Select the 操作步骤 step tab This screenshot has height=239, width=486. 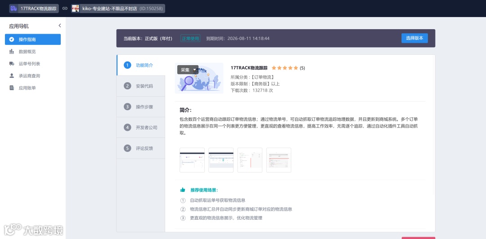(141, 107)
